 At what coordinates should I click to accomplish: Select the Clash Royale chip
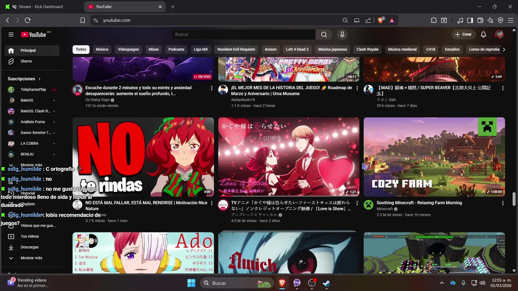367,49
